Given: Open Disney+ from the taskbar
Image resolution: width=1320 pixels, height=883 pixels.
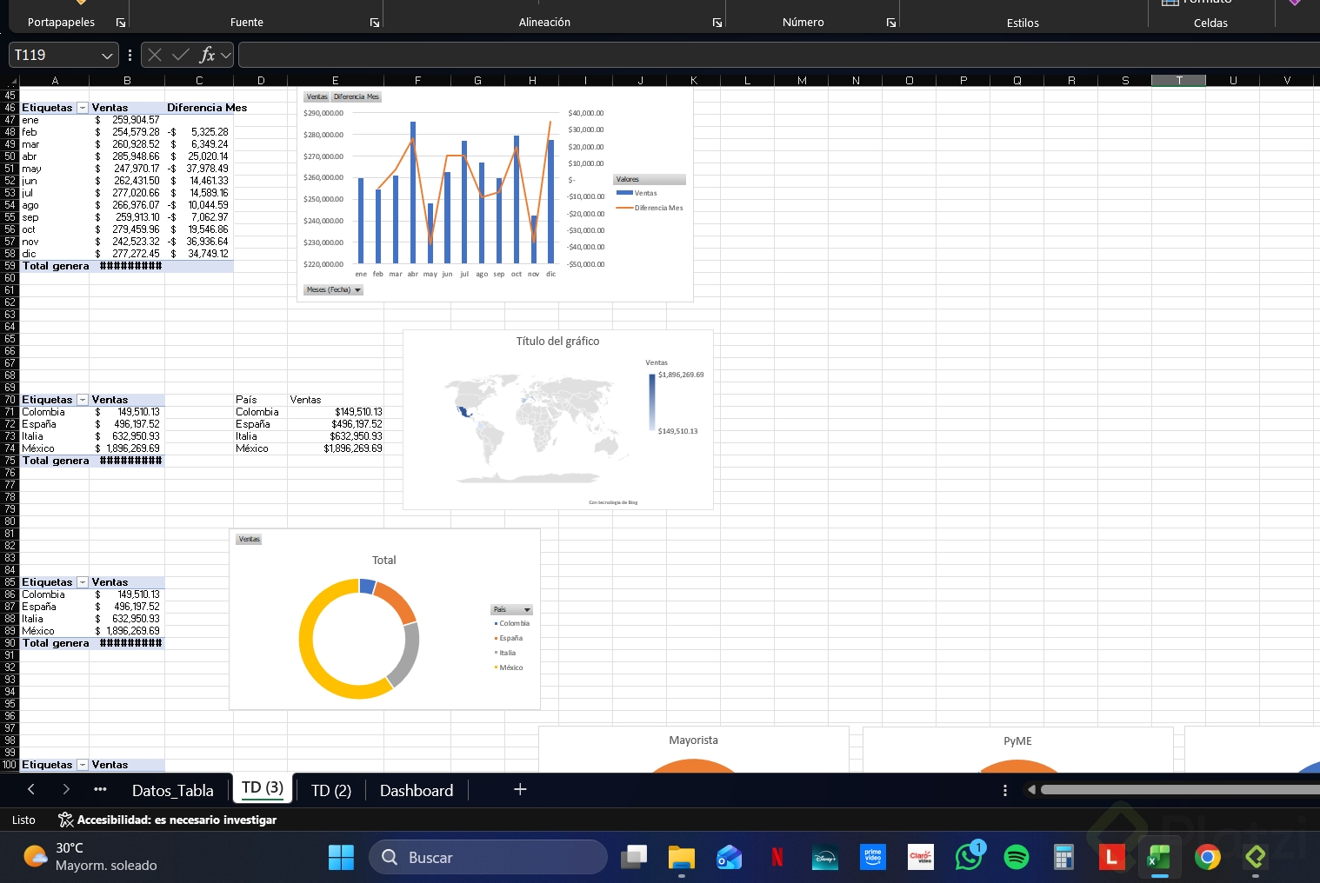Looking at the screenshot, I should (825, 857).
